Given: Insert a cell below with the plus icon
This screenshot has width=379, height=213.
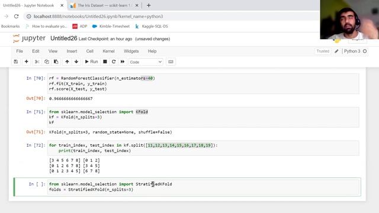Looking at the screenshot, I should 26,62.
